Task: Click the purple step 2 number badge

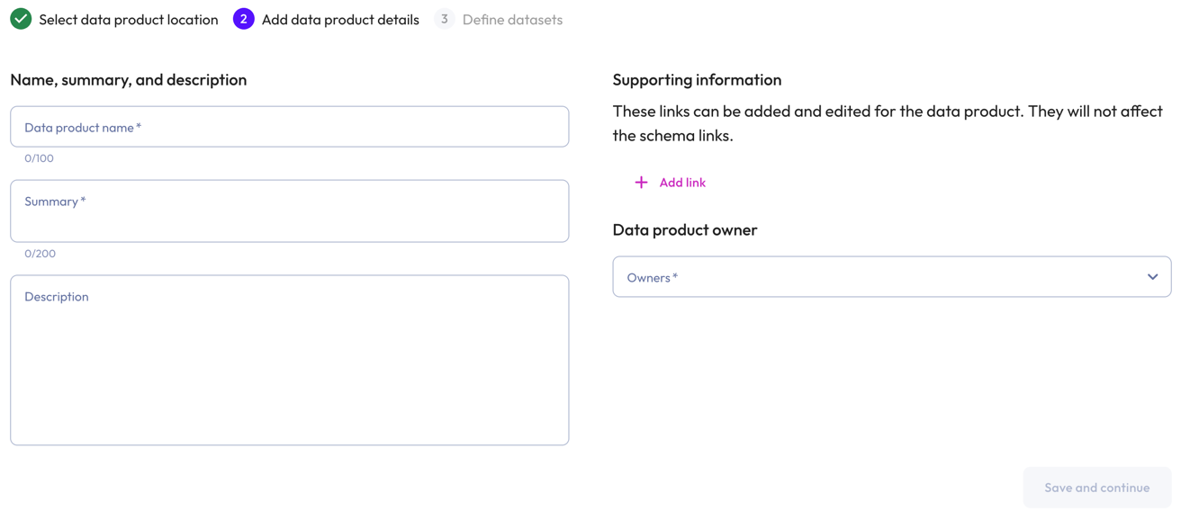Action: (244, 19)
